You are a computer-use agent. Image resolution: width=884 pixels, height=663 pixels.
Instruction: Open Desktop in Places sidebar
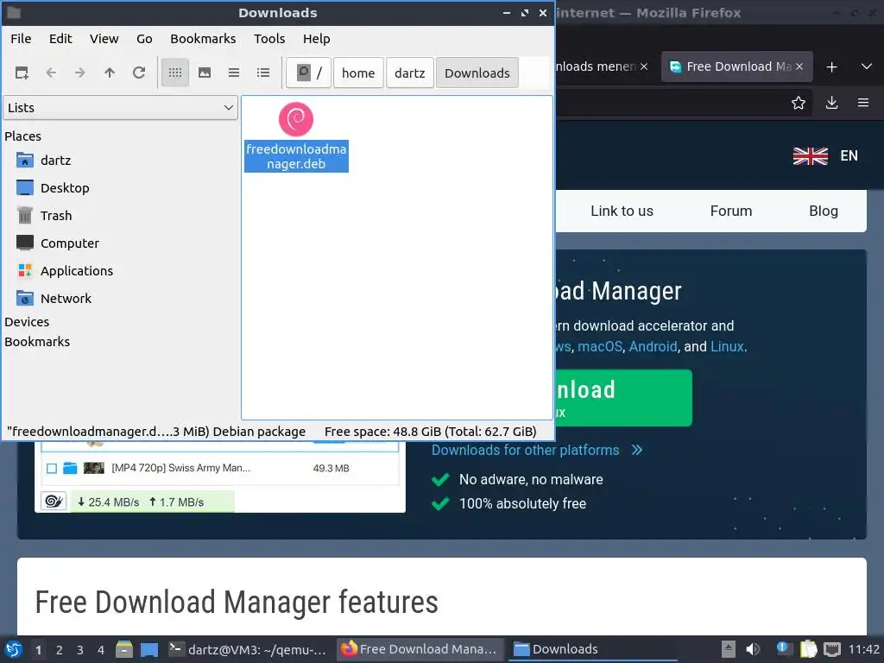(53, 188)
